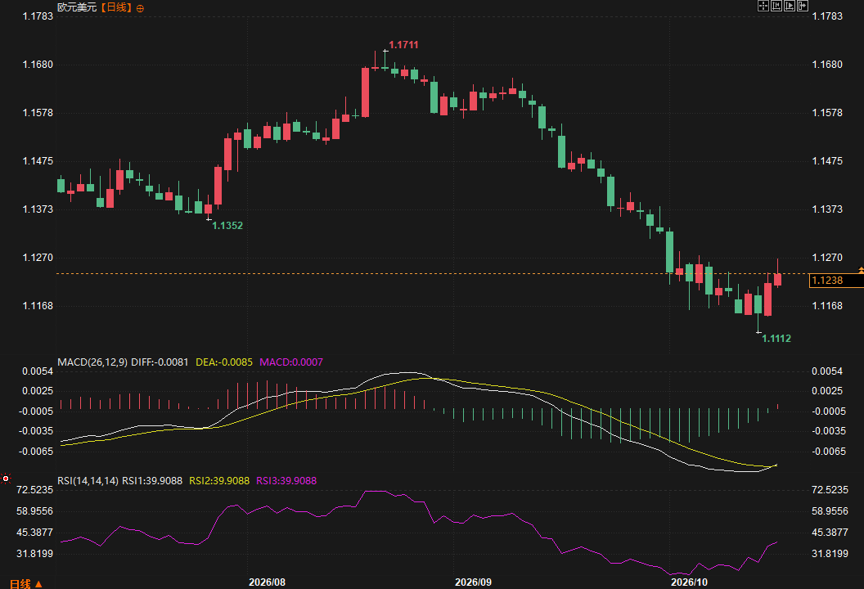Click the -0.0065 label on right MACD axis
864x589 pixels.
[x=829, y=452]
